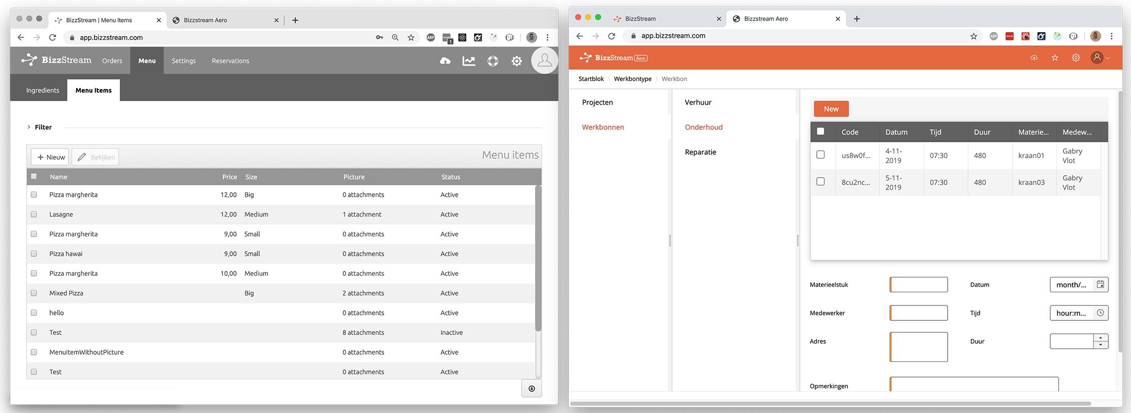Open the gear settings icon in left BizzStream header
The width and height of the screenshot is (1131, 413).
click(517, 61)
